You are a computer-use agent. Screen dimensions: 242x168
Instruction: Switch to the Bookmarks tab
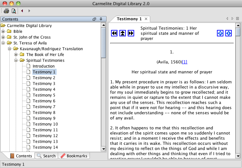click(74, 156)
